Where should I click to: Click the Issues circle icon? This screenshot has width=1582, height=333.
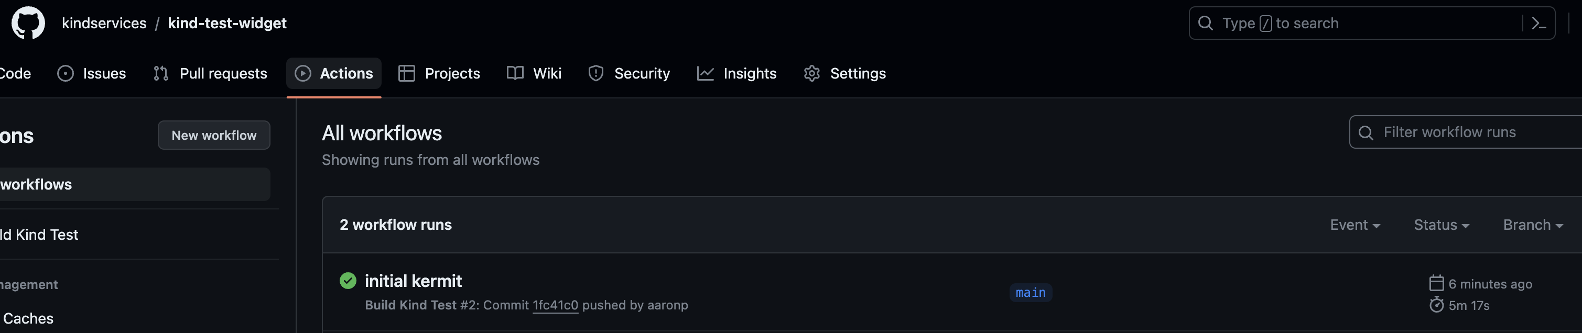point(66,74)
